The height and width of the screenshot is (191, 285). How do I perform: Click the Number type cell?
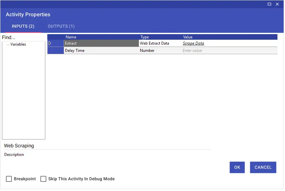click(160, 51)
